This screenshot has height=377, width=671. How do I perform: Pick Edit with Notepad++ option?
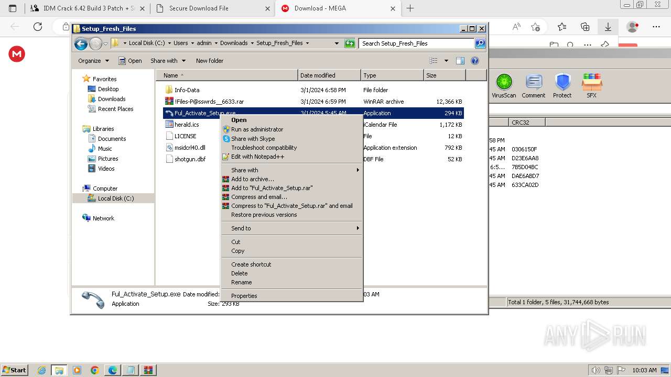tap(257, 157)
